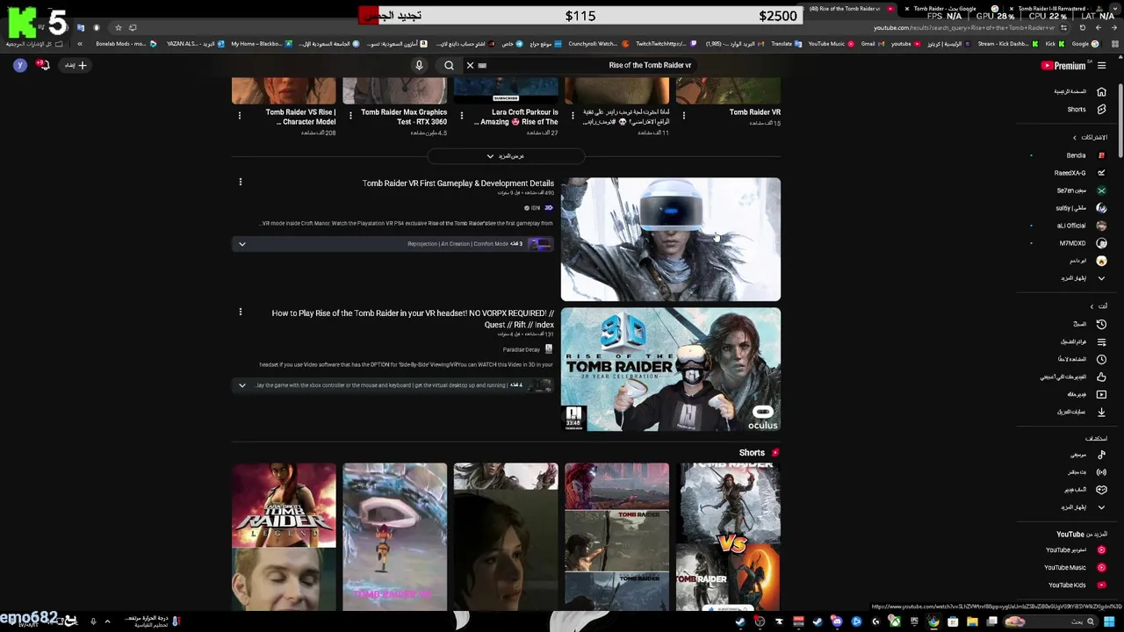Open options for Tomb Raider Max Graphics Test short

point(350,115)
